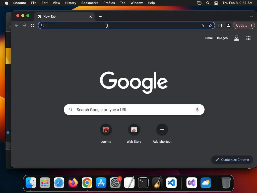Open the Weather app in dock

click(x=206, y=183)
